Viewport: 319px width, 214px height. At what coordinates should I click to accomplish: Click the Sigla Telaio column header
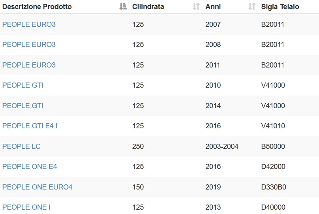point(280,6)
